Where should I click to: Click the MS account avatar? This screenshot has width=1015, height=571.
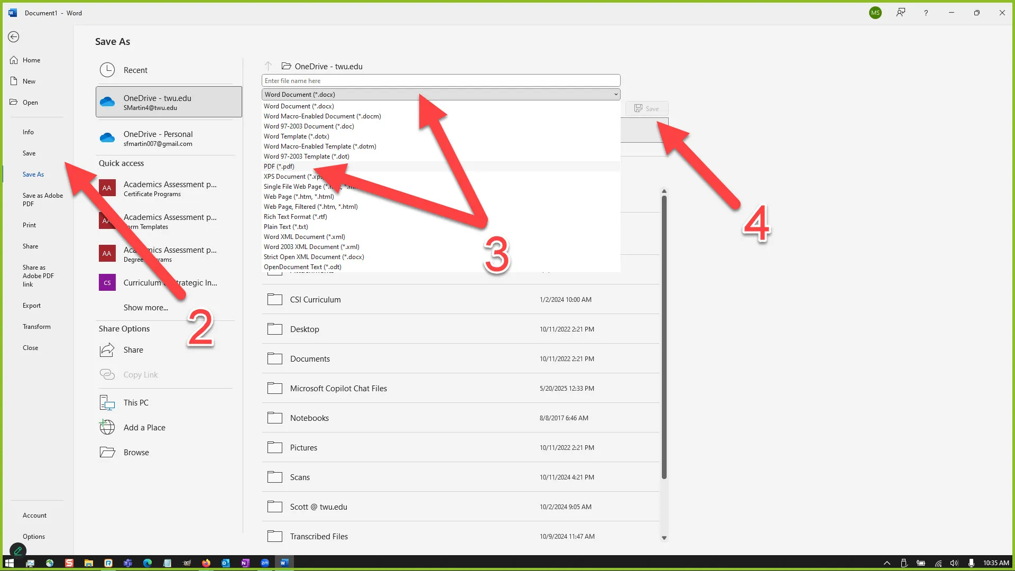point(875,13)
